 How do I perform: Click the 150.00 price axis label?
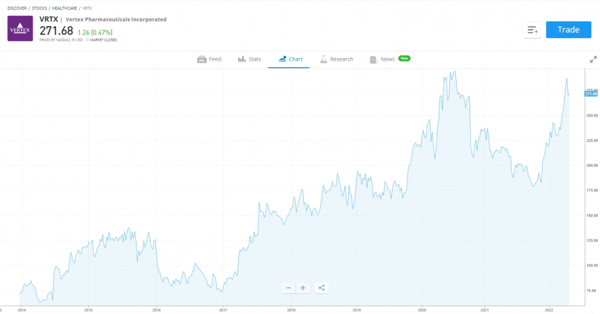[592, 216]
